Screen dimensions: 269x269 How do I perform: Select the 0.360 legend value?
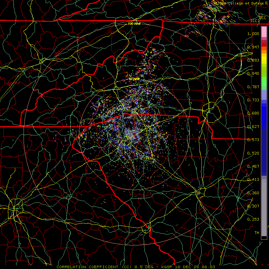[x=253, y=193]
